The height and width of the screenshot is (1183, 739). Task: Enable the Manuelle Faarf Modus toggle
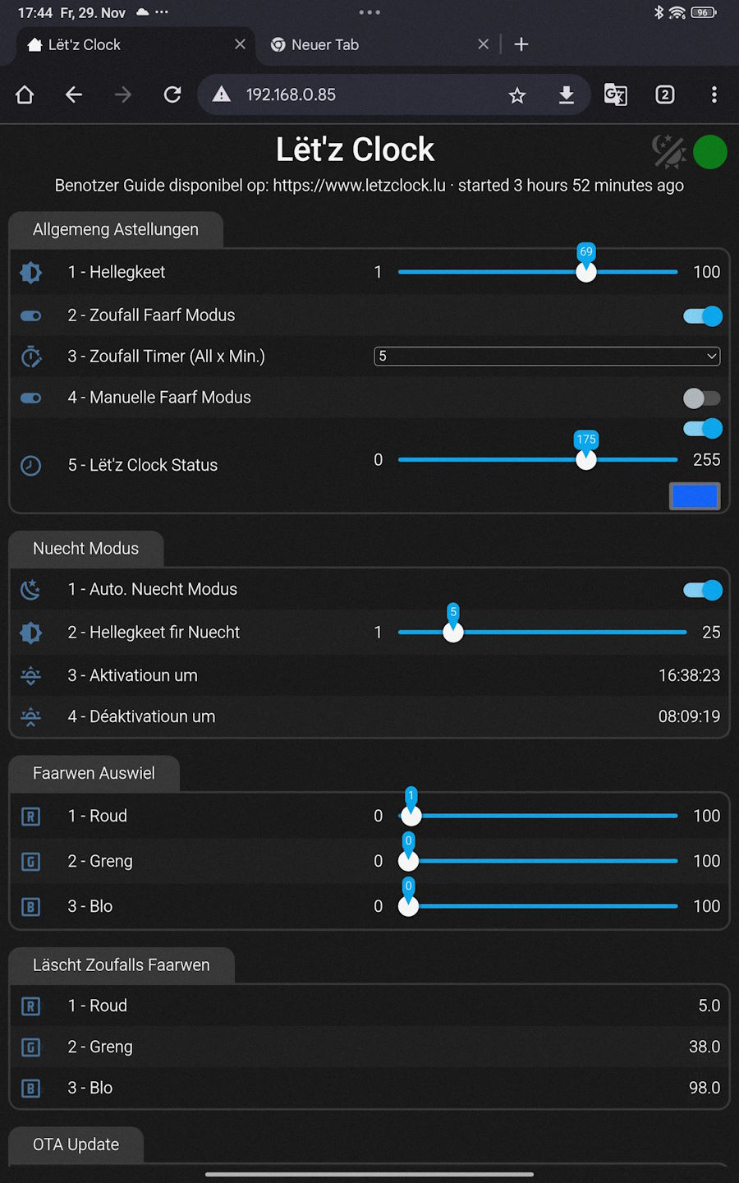702,398
